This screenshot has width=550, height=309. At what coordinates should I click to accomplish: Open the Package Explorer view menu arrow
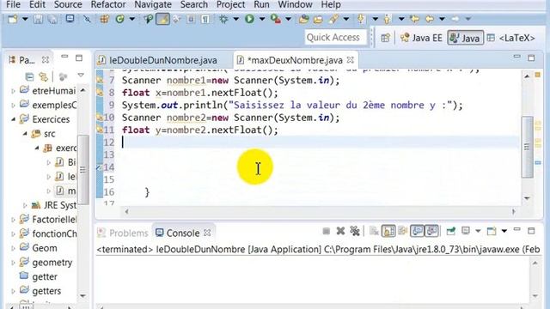tap(81, 76)
